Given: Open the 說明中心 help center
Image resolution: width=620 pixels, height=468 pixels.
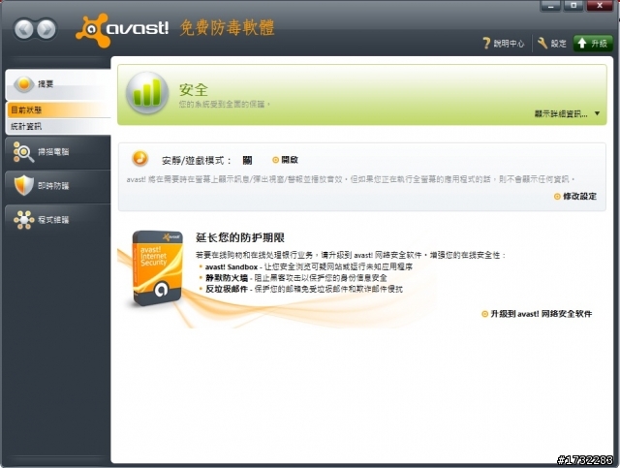Looking at the screenshot, I should click(x=504, y=44).
